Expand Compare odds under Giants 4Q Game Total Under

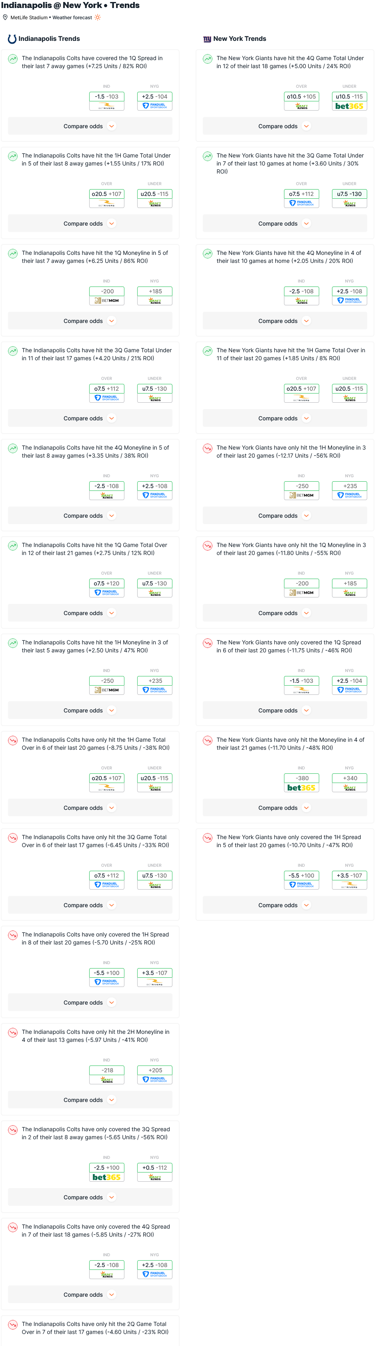click(285, 127)
